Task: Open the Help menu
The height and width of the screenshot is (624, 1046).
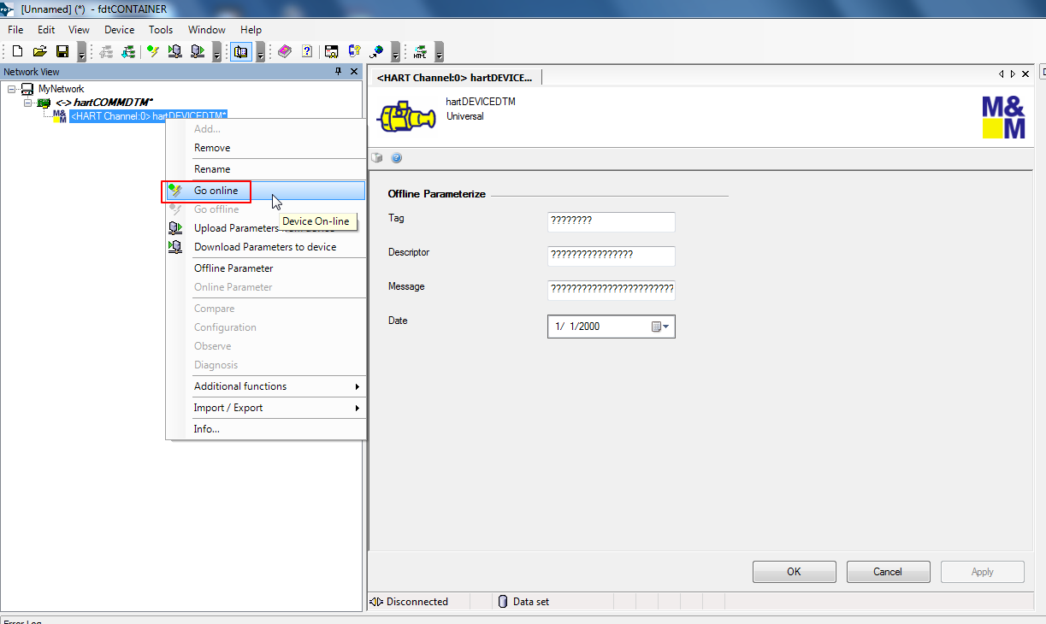Action: tap(251, 30)
